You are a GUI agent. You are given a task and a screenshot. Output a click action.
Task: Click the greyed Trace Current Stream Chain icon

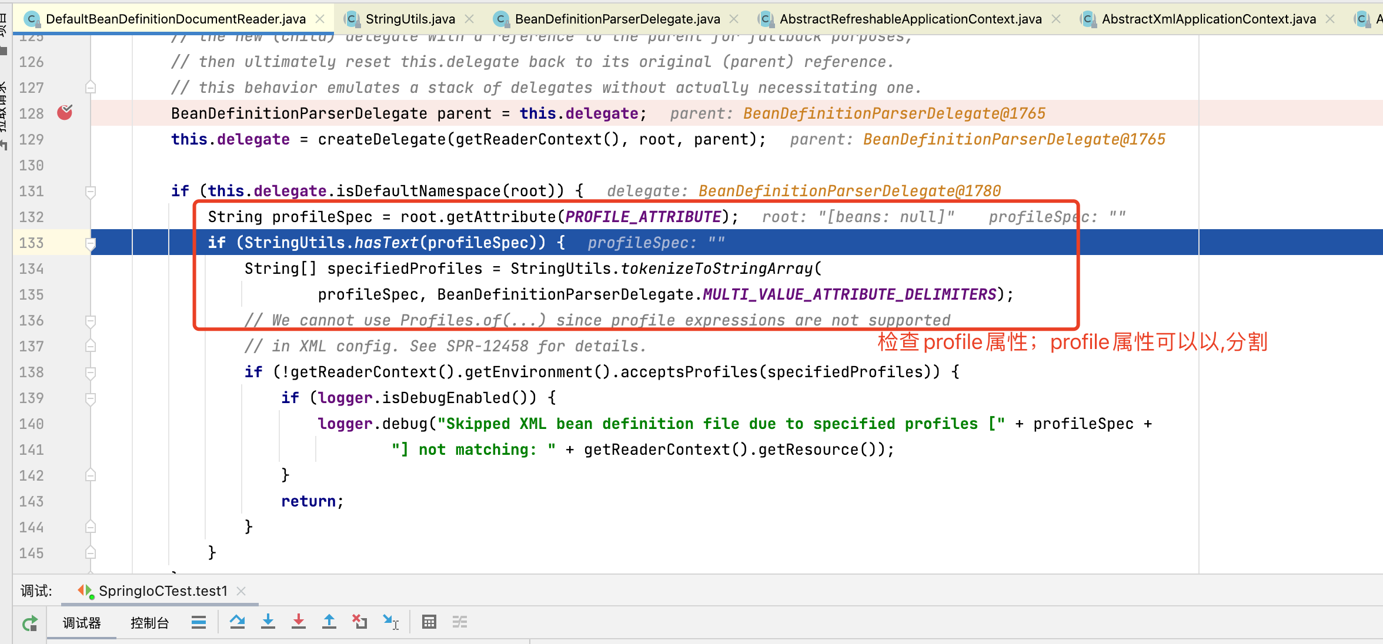(460, 622)
